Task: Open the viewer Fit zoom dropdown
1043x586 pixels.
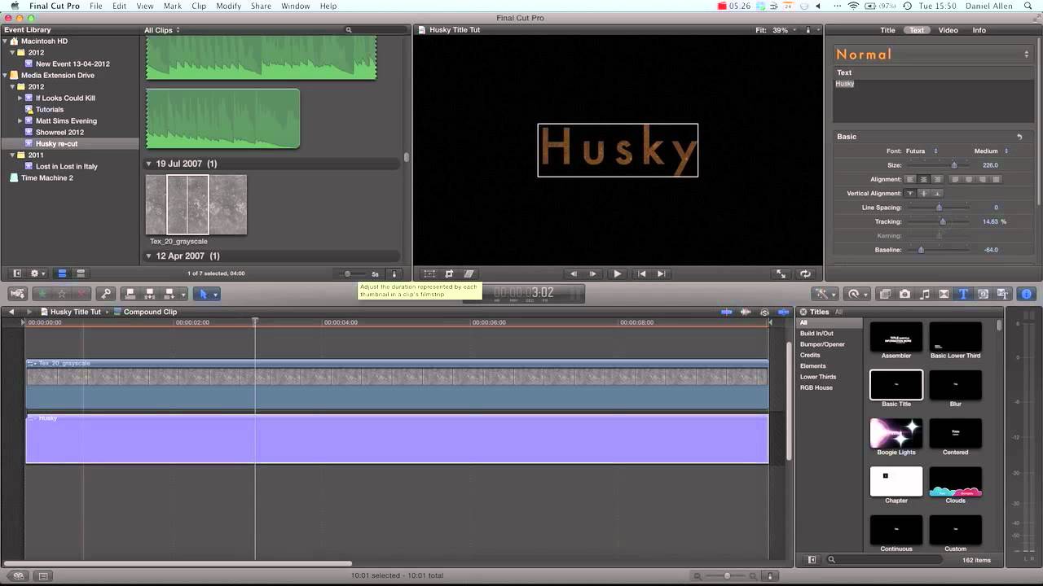Action: pos(777,30)
